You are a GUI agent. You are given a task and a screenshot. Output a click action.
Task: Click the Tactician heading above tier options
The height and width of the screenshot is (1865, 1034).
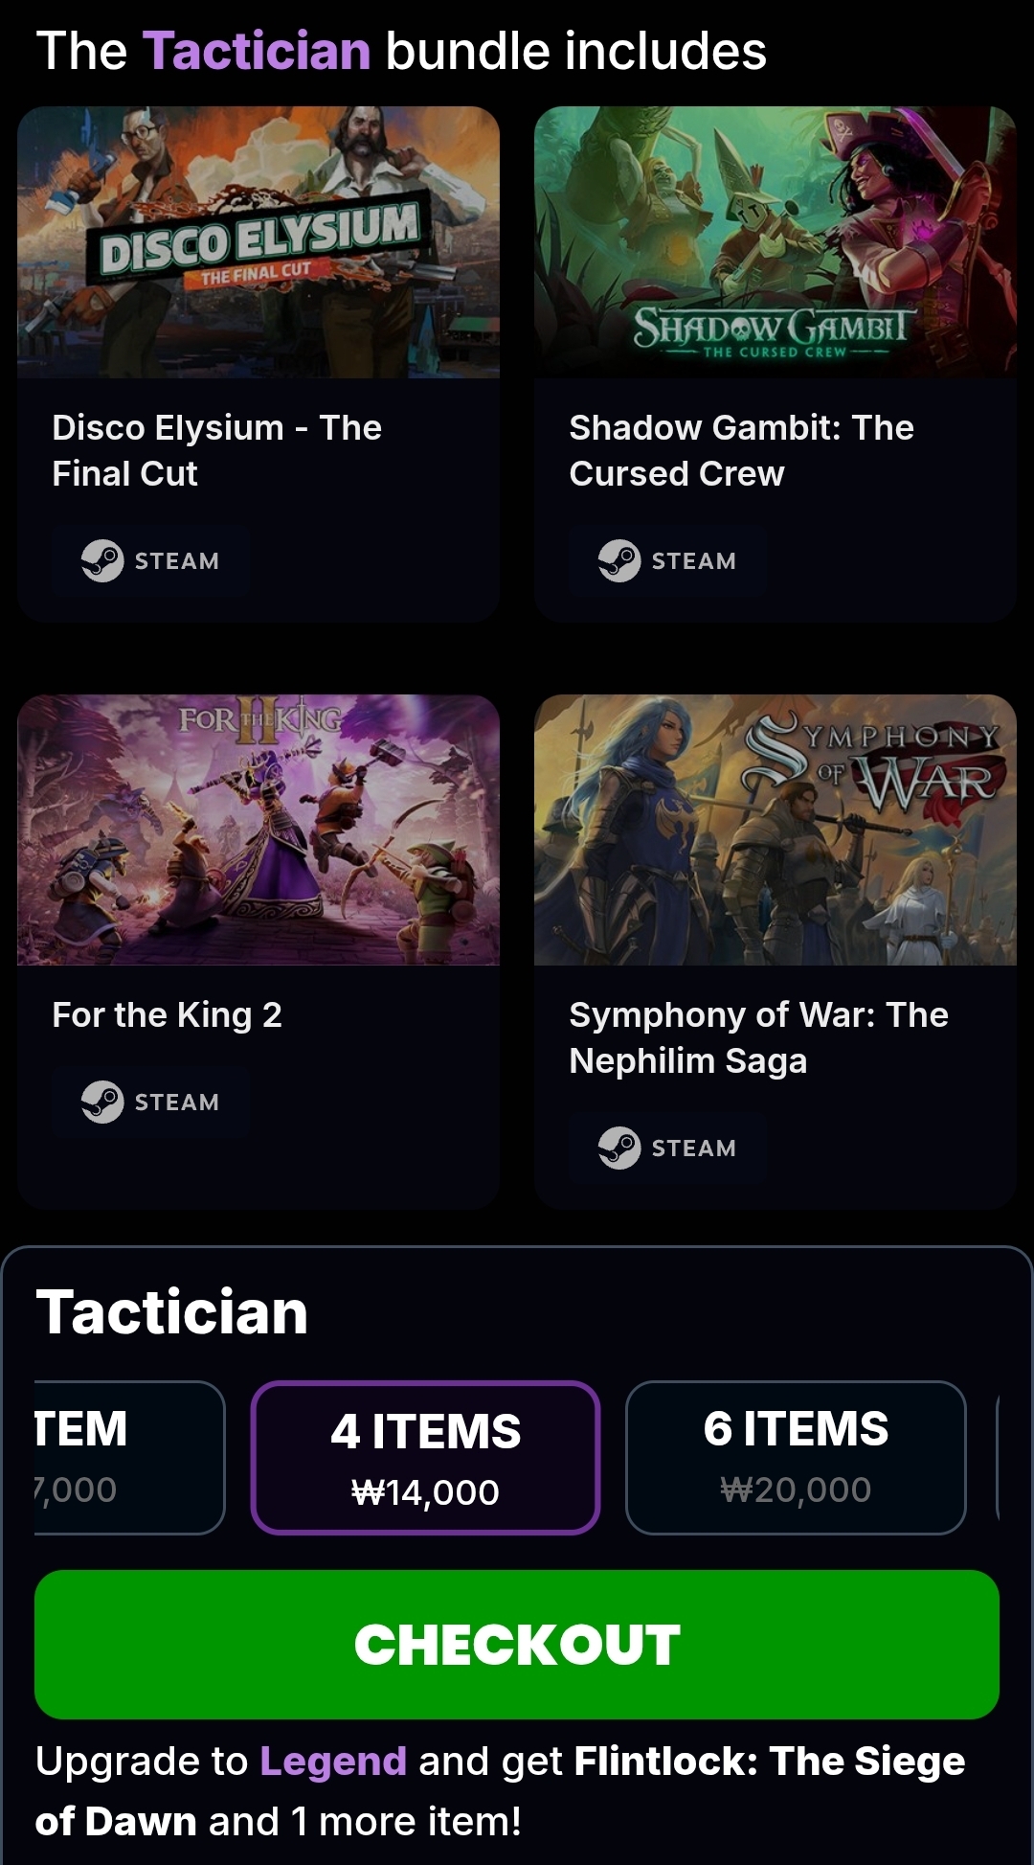click(172, 1312)
